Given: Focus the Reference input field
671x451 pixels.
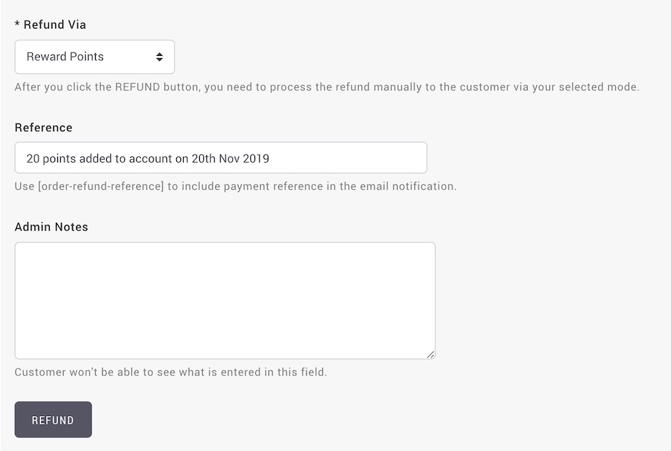Looking at the screenshot, I should pyautogui.click(x=221, y=158).
